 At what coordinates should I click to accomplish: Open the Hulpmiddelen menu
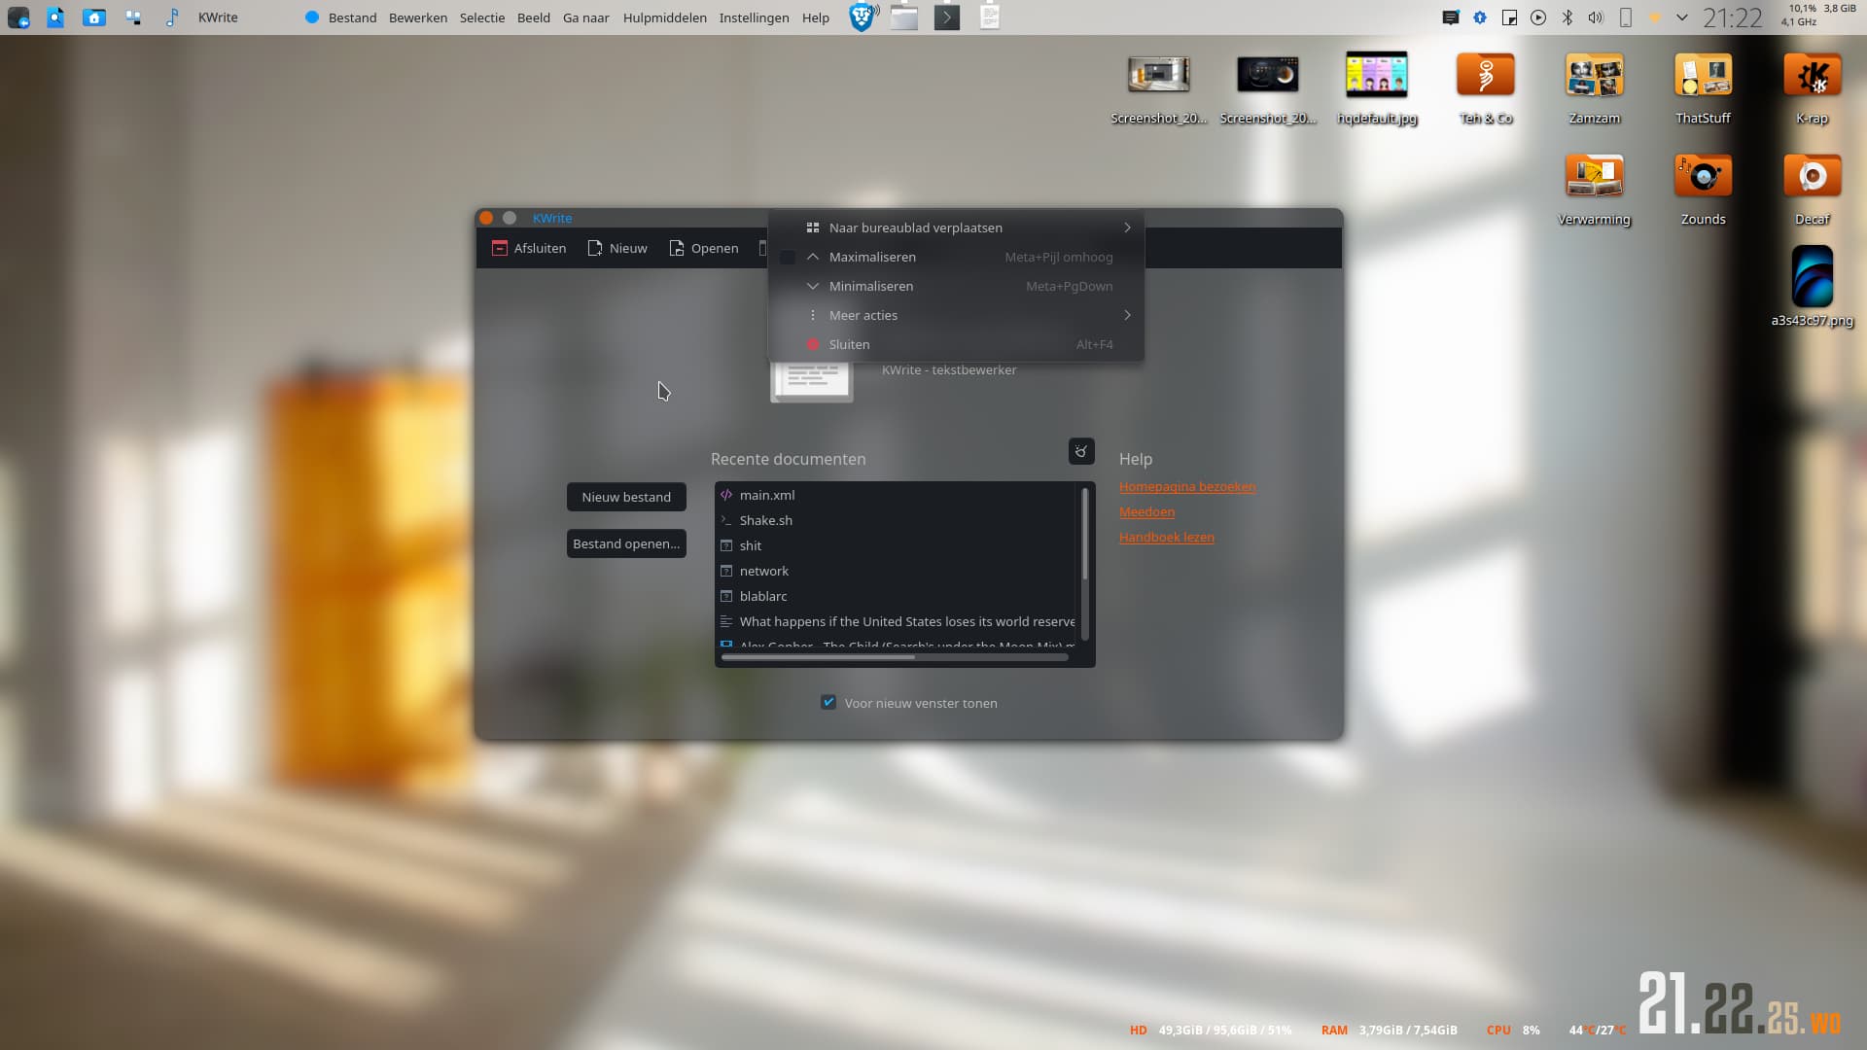click(664, 17)
